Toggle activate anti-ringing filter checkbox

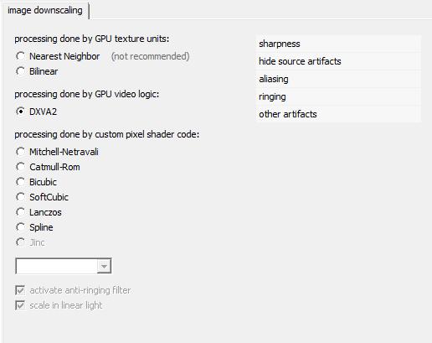20,290
